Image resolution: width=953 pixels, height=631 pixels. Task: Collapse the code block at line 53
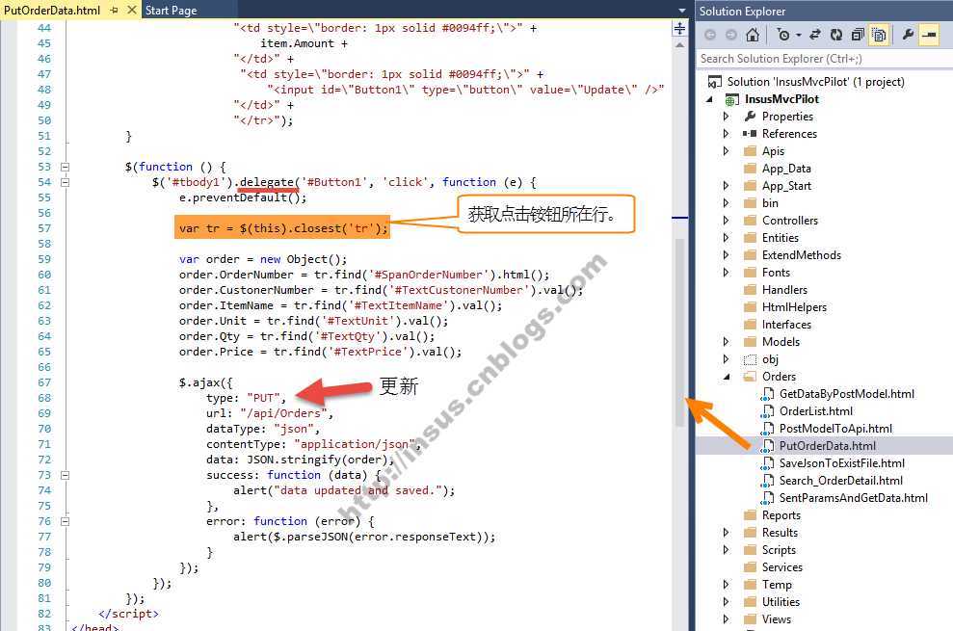[65, 167]
